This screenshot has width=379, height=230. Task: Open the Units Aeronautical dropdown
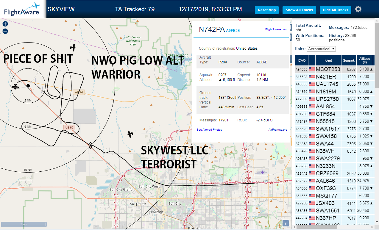pyautogui.click(x=321, y=49)
